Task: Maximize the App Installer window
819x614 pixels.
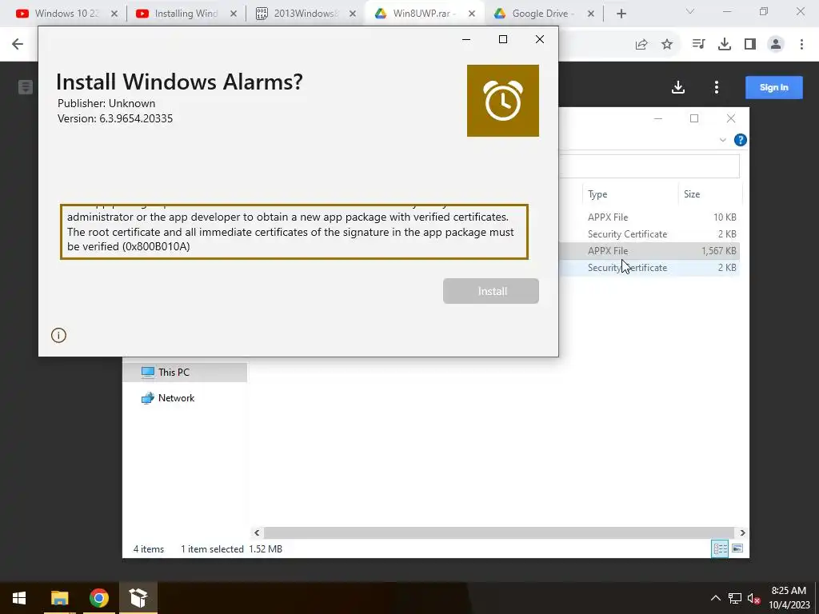Action: (x=503, y=39)
